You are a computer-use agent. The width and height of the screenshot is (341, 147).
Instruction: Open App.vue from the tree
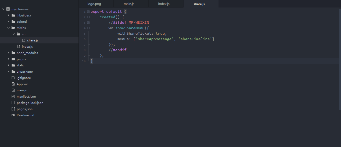pos(22,84)
